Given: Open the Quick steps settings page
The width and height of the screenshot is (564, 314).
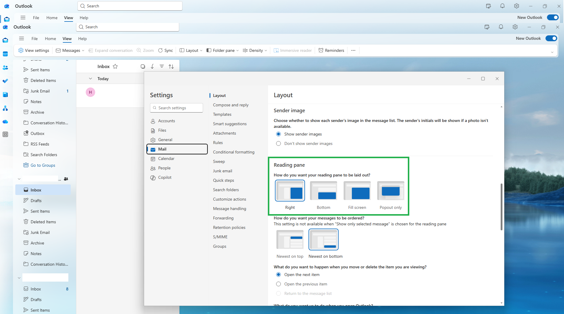Looking at the screenshot, I should 223,180.
